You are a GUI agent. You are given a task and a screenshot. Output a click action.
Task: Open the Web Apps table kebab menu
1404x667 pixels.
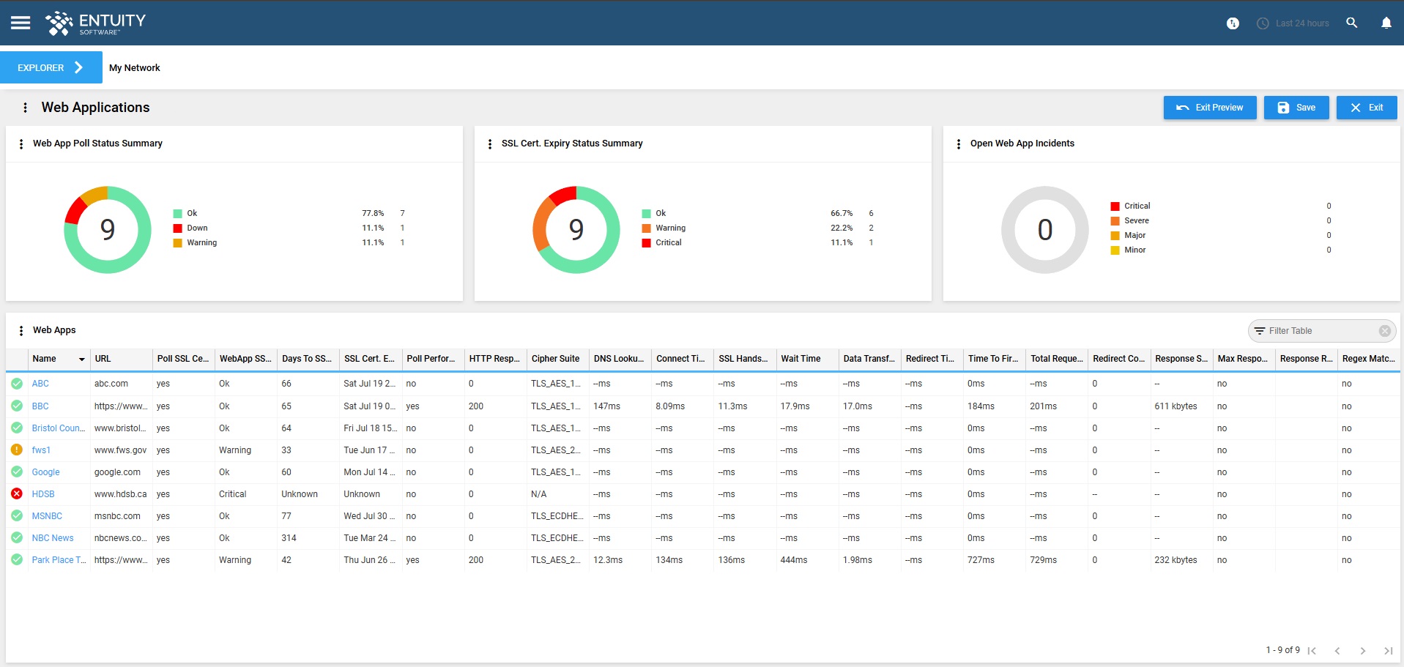21,330
